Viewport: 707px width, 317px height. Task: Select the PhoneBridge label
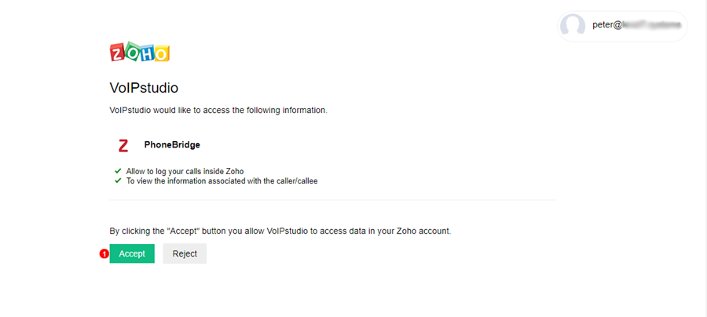pos(172,145)
